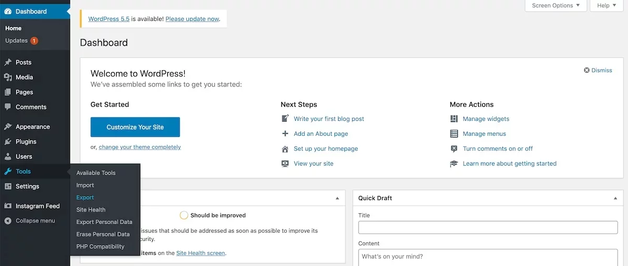The height and width of the screenshot is (266, 628).
Task: Click the Posts pushpin icon
Action: tap(8, 62)
